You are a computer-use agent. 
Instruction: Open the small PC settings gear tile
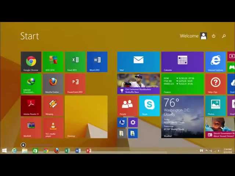coord(133,122)
